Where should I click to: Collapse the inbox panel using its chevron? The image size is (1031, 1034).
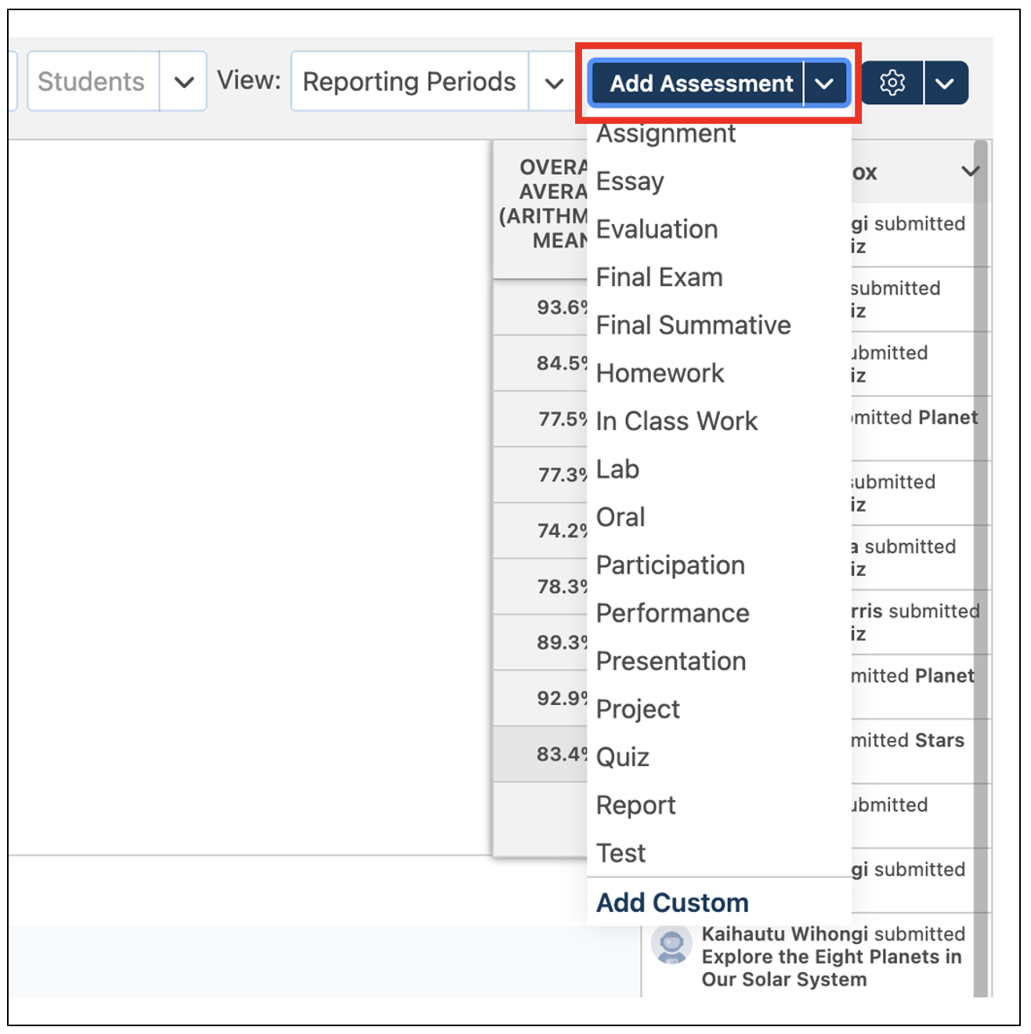click(970, 172)
